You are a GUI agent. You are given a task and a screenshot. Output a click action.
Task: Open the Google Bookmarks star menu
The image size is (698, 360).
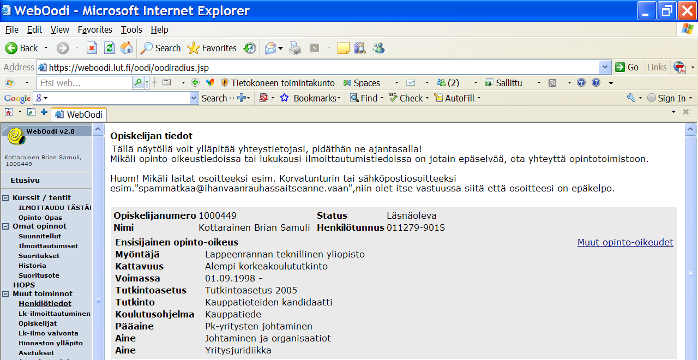point(310,98)
